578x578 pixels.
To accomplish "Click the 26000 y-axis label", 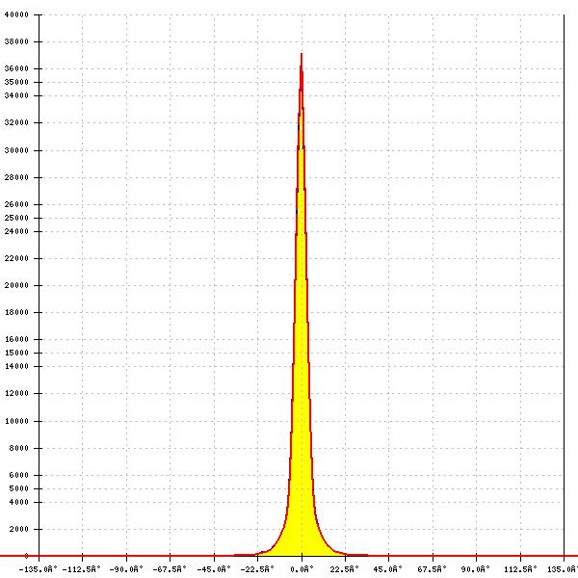I will pyautogui.click(x=16, y=204).
